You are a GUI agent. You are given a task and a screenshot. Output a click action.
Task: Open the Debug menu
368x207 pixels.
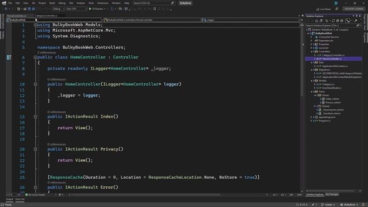point(62,3)
